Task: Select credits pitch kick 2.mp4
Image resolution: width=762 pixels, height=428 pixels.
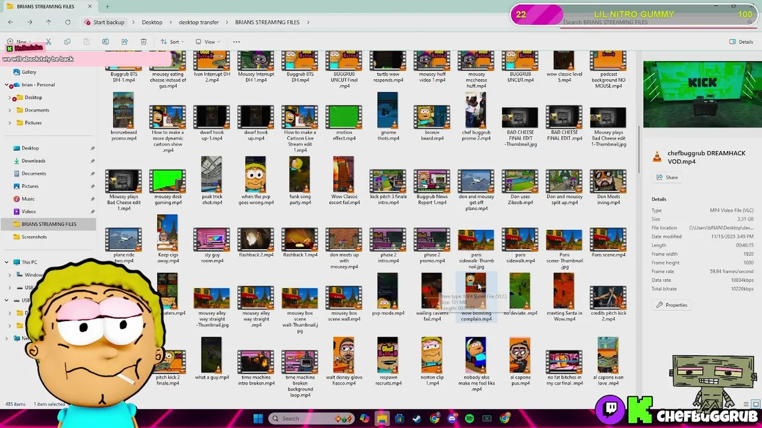Action: 608,304
